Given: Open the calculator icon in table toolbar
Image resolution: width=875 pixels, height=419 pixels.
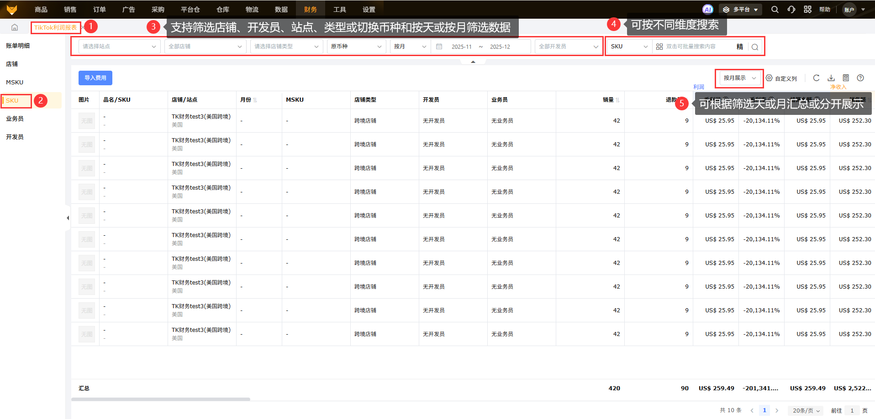Looking at the screenshot, I should coord(846,78).
